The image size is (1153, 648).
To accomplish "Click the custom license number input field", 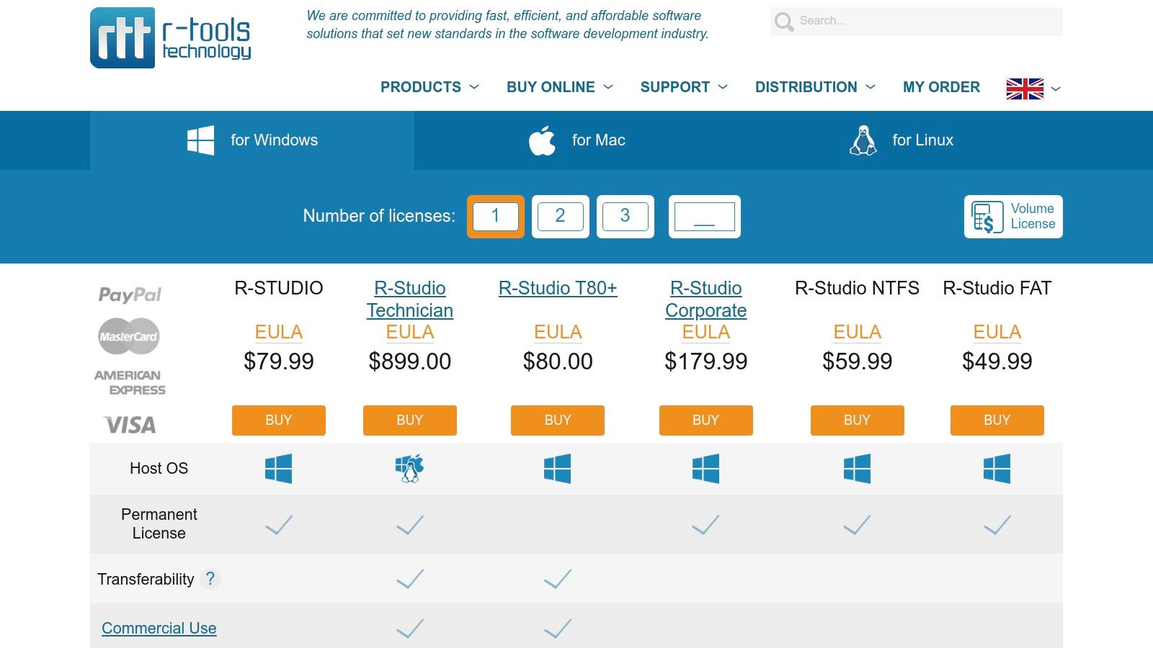I will tap(704, 216).
